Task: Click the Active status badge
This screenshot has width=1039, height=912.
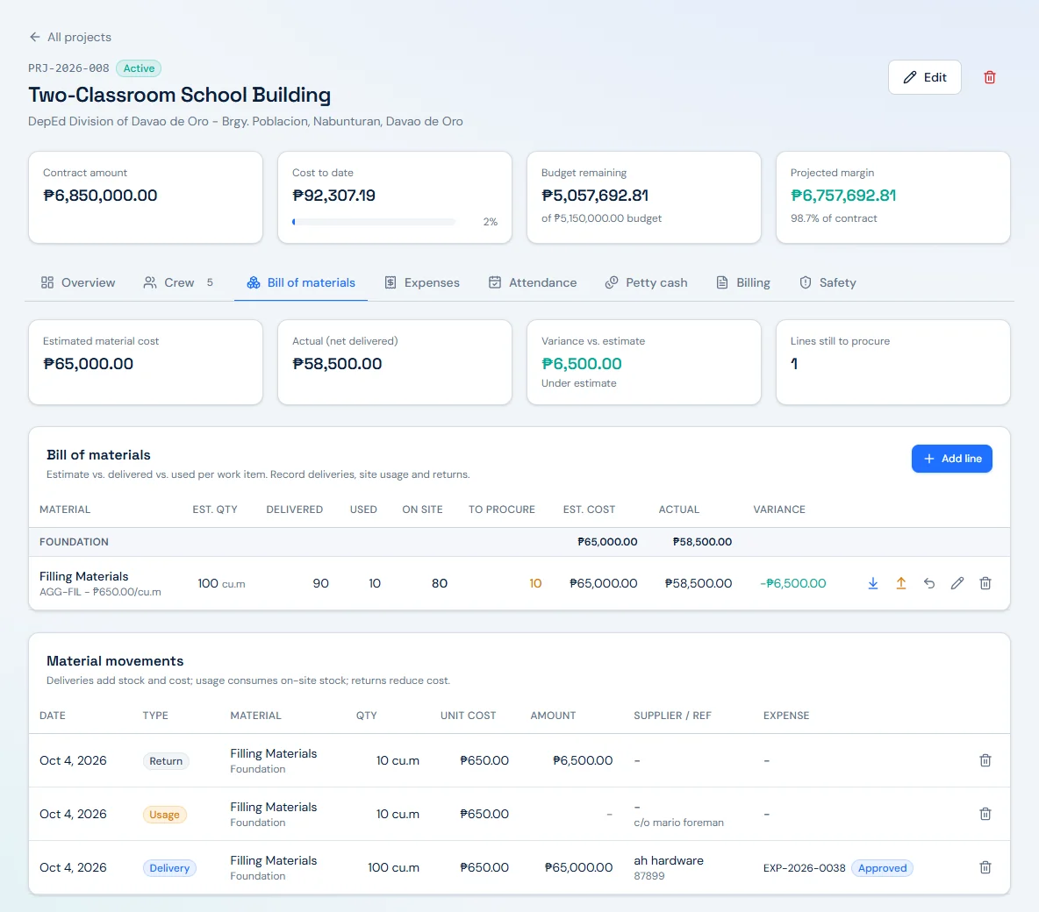Action: 139,68
